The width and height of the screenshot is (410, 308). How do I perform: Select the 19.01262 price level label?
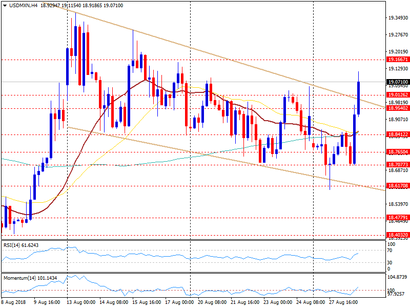point(398,95)
